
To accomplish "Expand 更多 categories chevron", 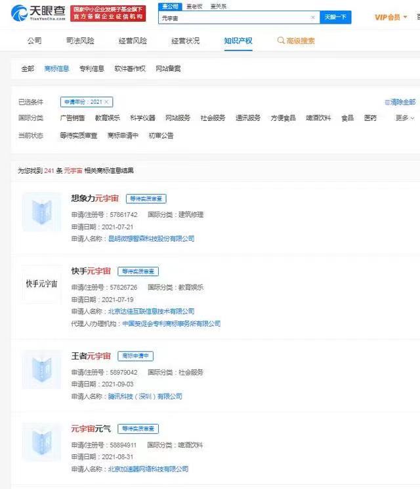I will tap(405, 118).
